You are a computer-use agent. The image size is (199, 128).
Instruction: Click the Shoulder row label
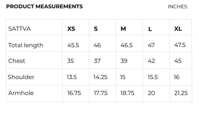coord(21,77)
